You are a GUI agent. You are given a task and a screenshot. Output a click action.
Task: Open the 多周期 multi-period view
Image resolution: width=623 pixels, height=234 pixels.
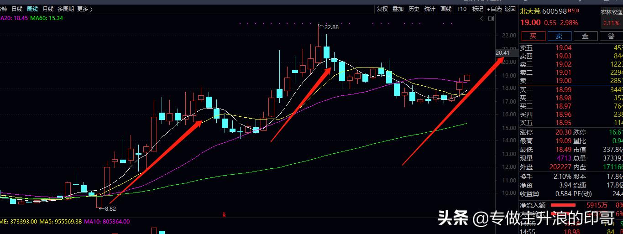coord(66,9)
